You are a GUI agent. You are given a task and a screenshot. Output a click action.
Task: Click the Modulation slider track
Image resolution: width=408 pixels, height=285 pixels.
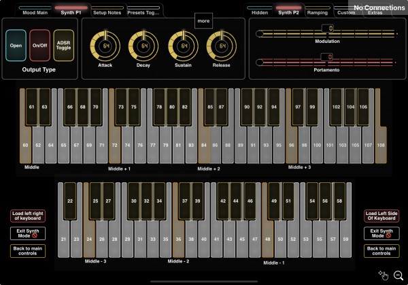pos(327,33)
